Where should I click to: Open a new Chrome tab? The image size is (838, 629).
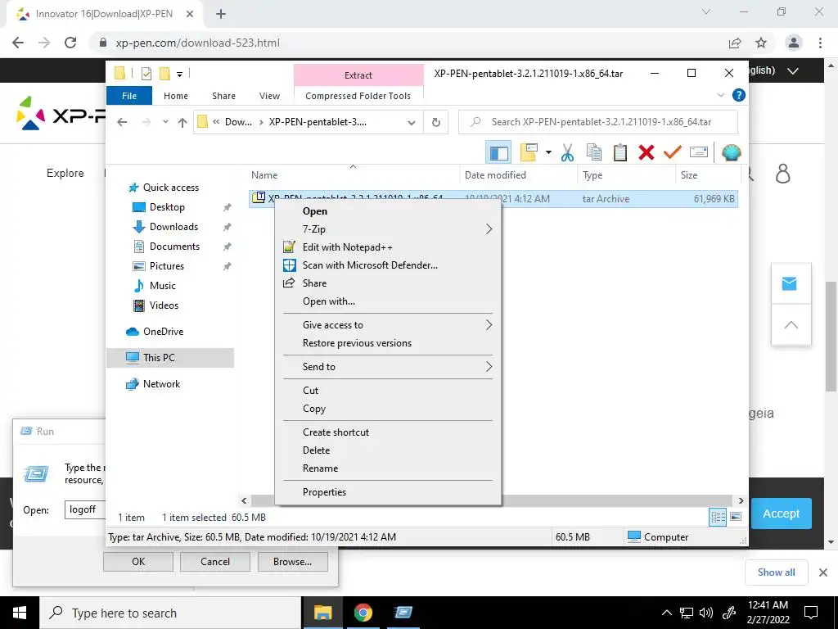click(221, 14)
